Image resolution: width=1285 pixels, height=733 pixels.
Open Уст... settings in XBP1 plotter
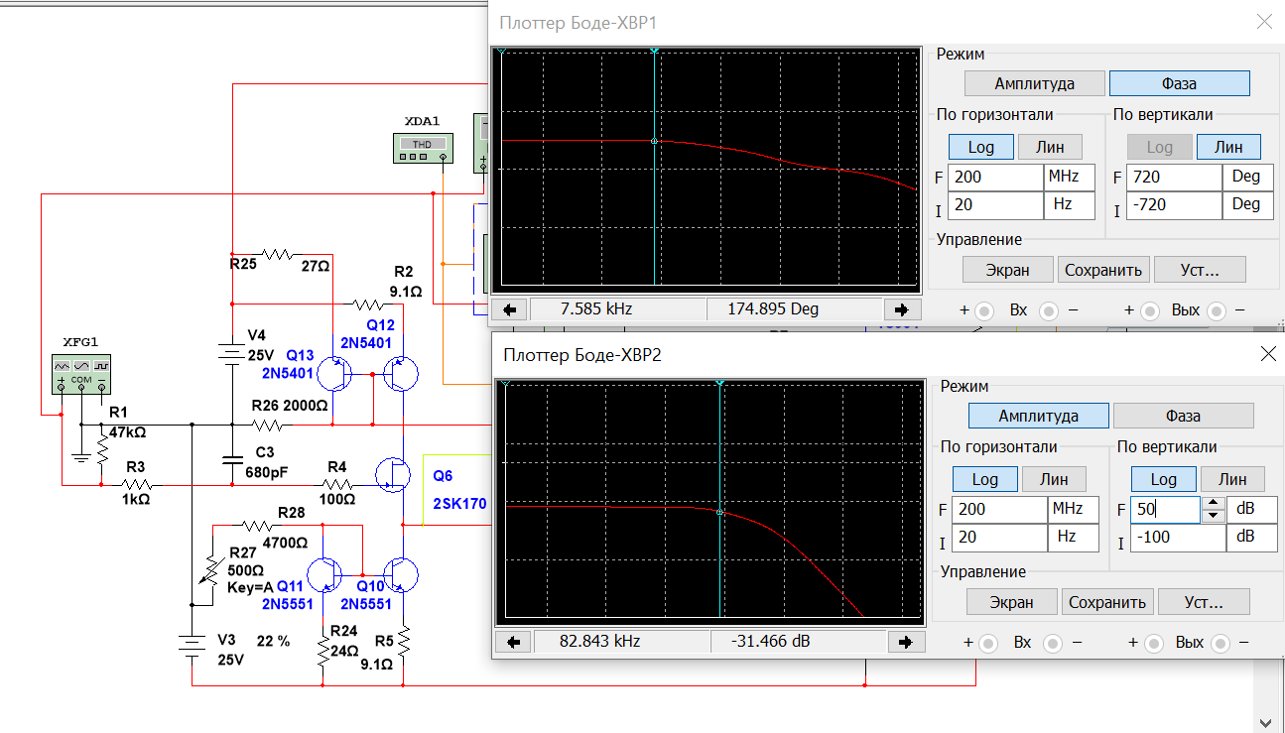[x=1200, y=270]
